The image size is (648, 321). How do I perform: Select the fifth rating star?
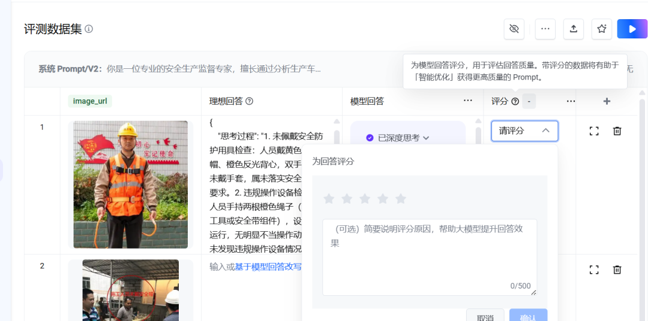[400, 199]
